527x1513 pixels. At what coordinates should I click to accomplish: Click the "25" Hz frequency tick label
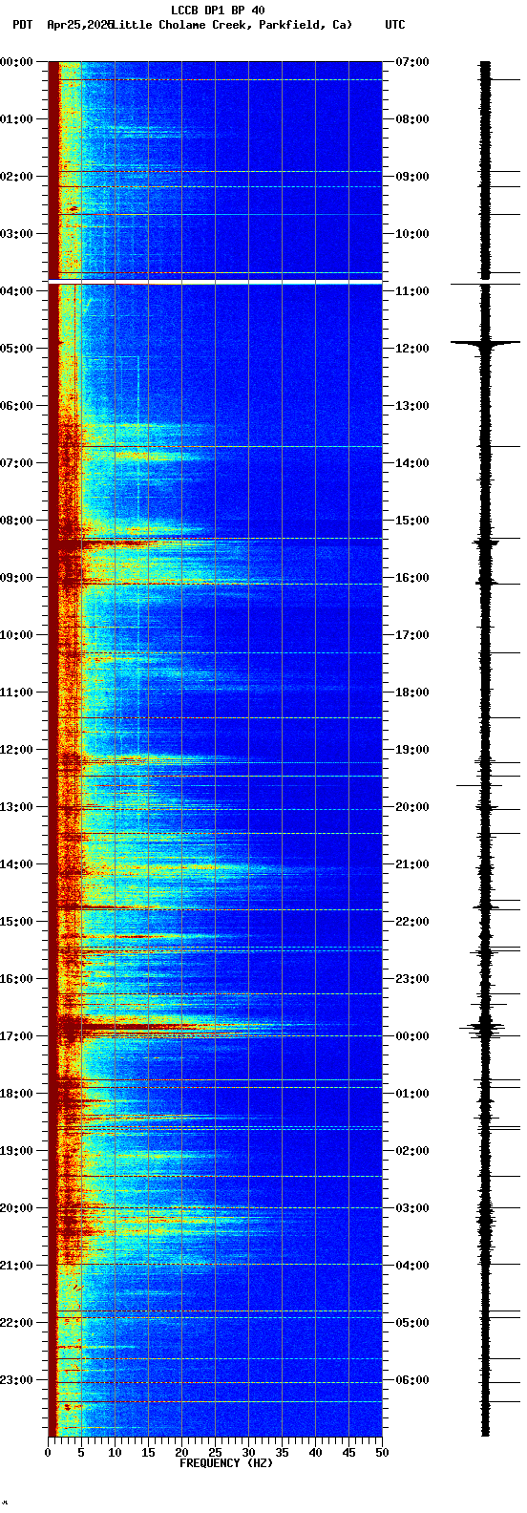215,1453
